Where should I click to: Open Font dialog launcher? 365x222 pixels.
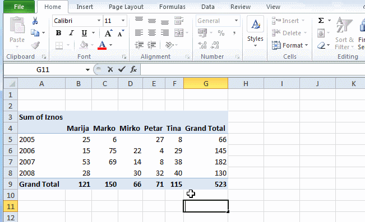click(124, 56)
